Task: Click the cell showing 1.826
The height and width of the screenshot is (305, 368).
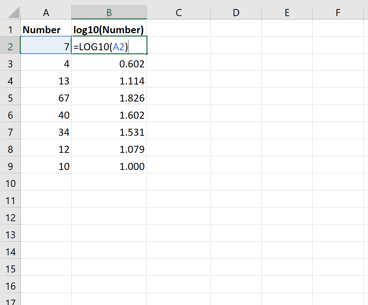Action: 110,98
